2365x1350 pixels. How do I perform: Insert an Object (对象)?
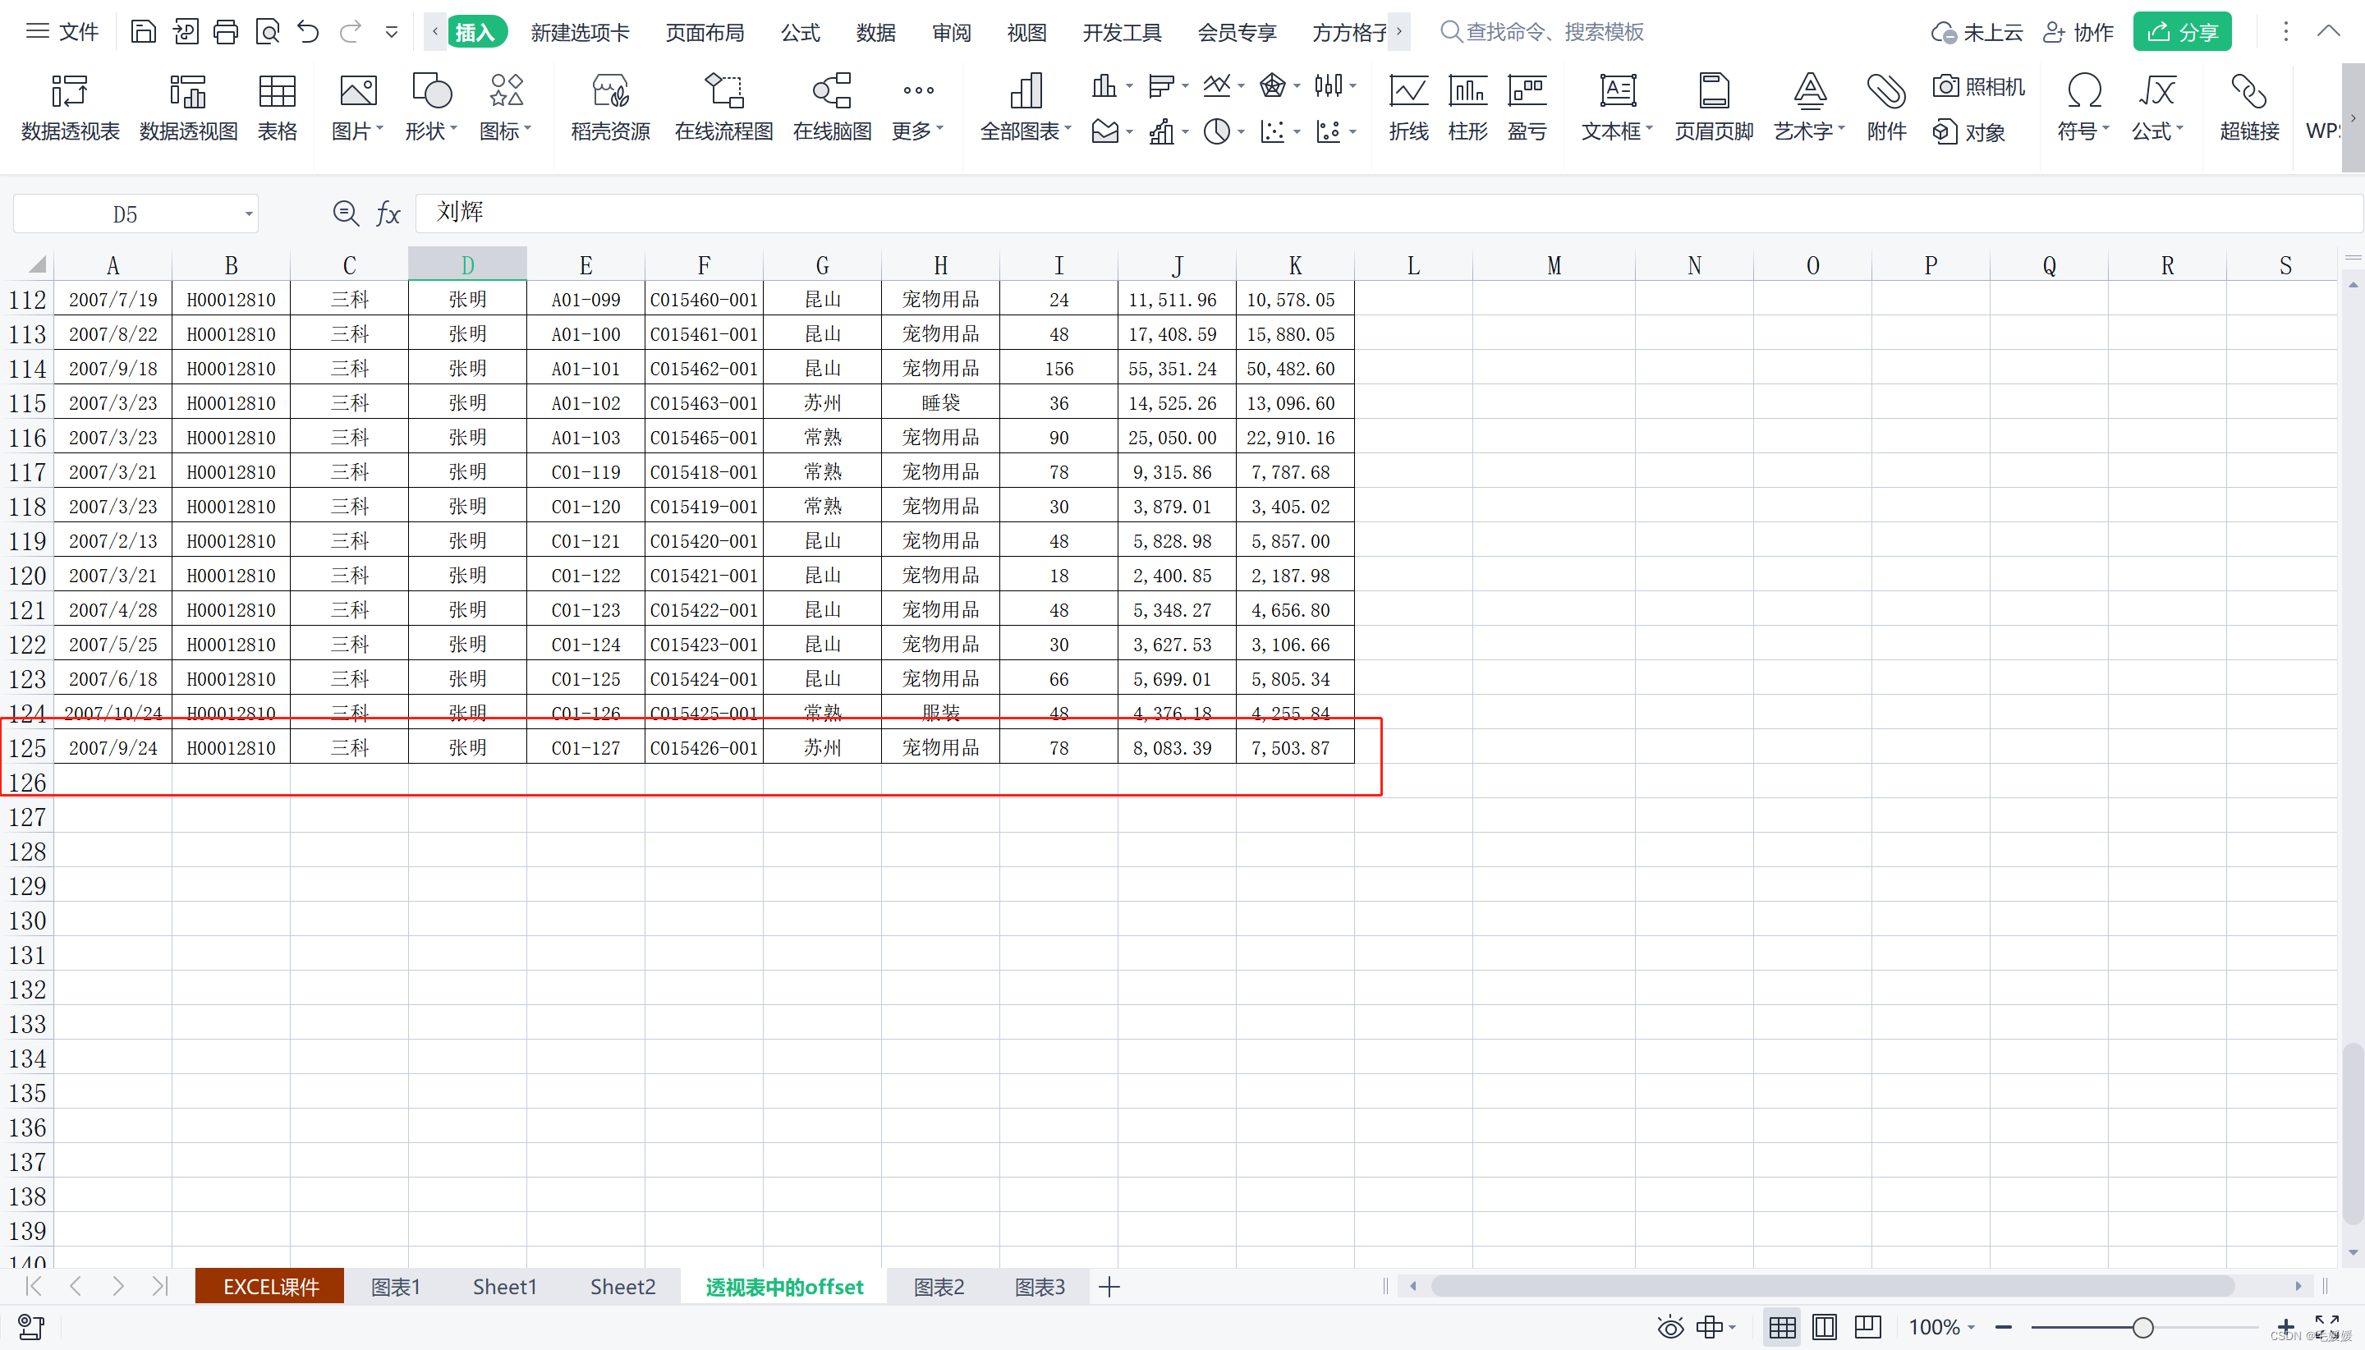coord(1969,131)
